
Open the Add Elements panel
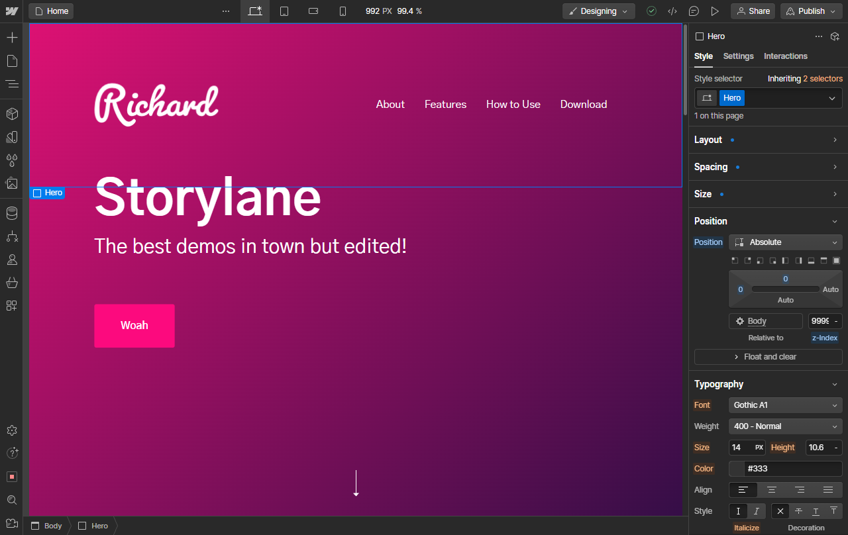12,37
